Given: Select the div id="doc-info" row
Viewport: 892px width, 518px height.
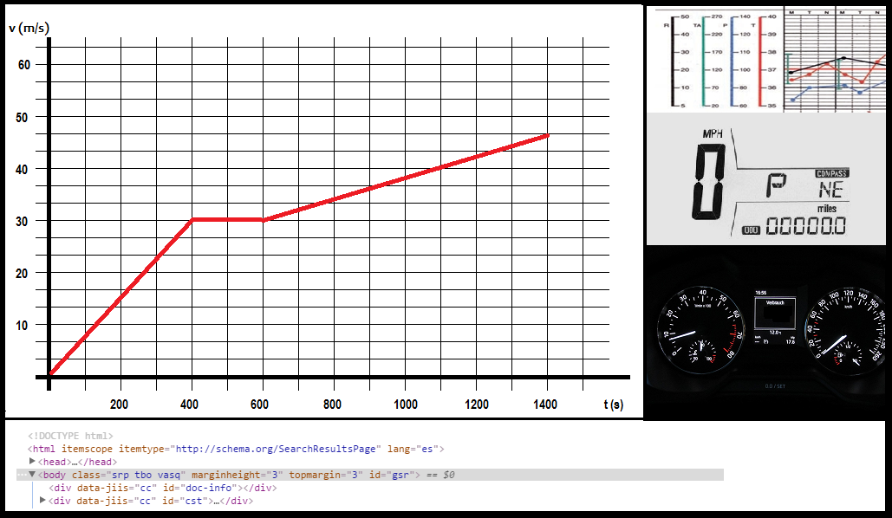Looking at the screenshot, I should click(x=163, y=488).
